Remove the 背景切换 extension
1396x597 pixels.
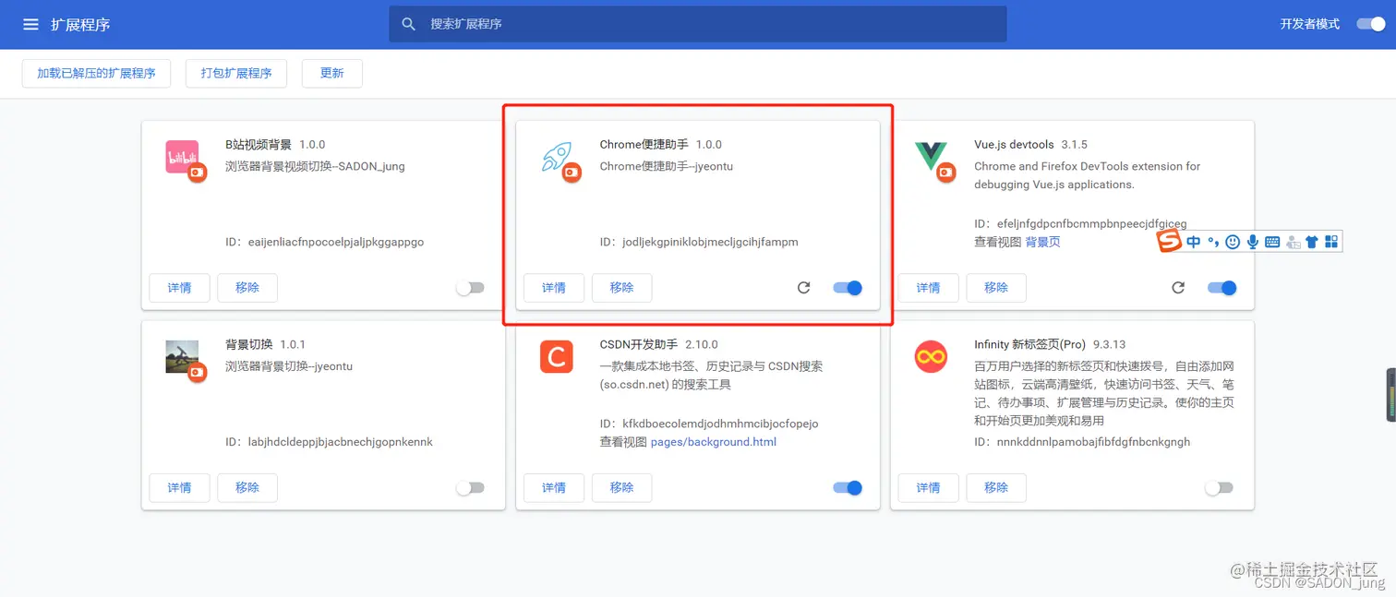pyautogui.click(x=247, y=487)
